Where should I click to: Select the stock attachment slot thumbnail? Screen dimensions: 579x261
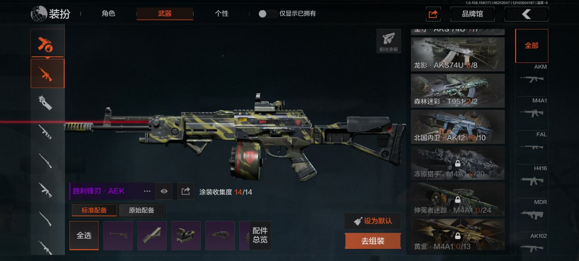(220, 236)
